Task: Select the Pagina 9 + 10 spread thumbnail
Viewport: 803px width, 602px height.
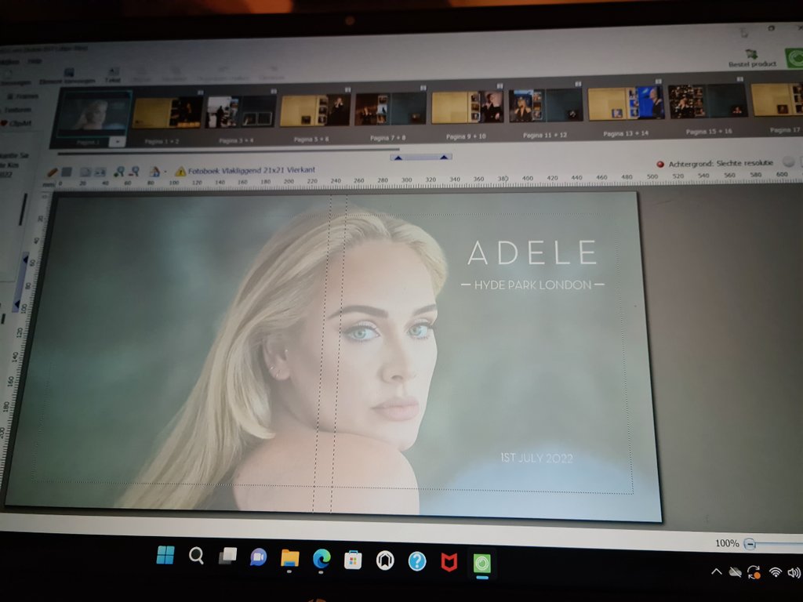Action: 467,107
